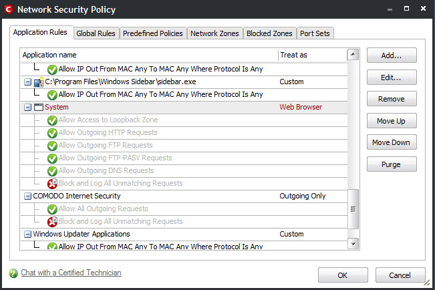Click Custom value in Windows Updater row
The image size is (435, 290).
click(291, 235)
